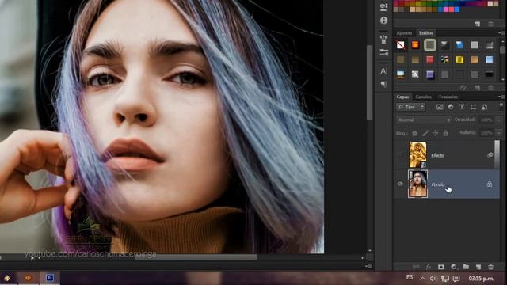
Task: Filter layers by smart objects icon
Action: (x=484, y=107)
